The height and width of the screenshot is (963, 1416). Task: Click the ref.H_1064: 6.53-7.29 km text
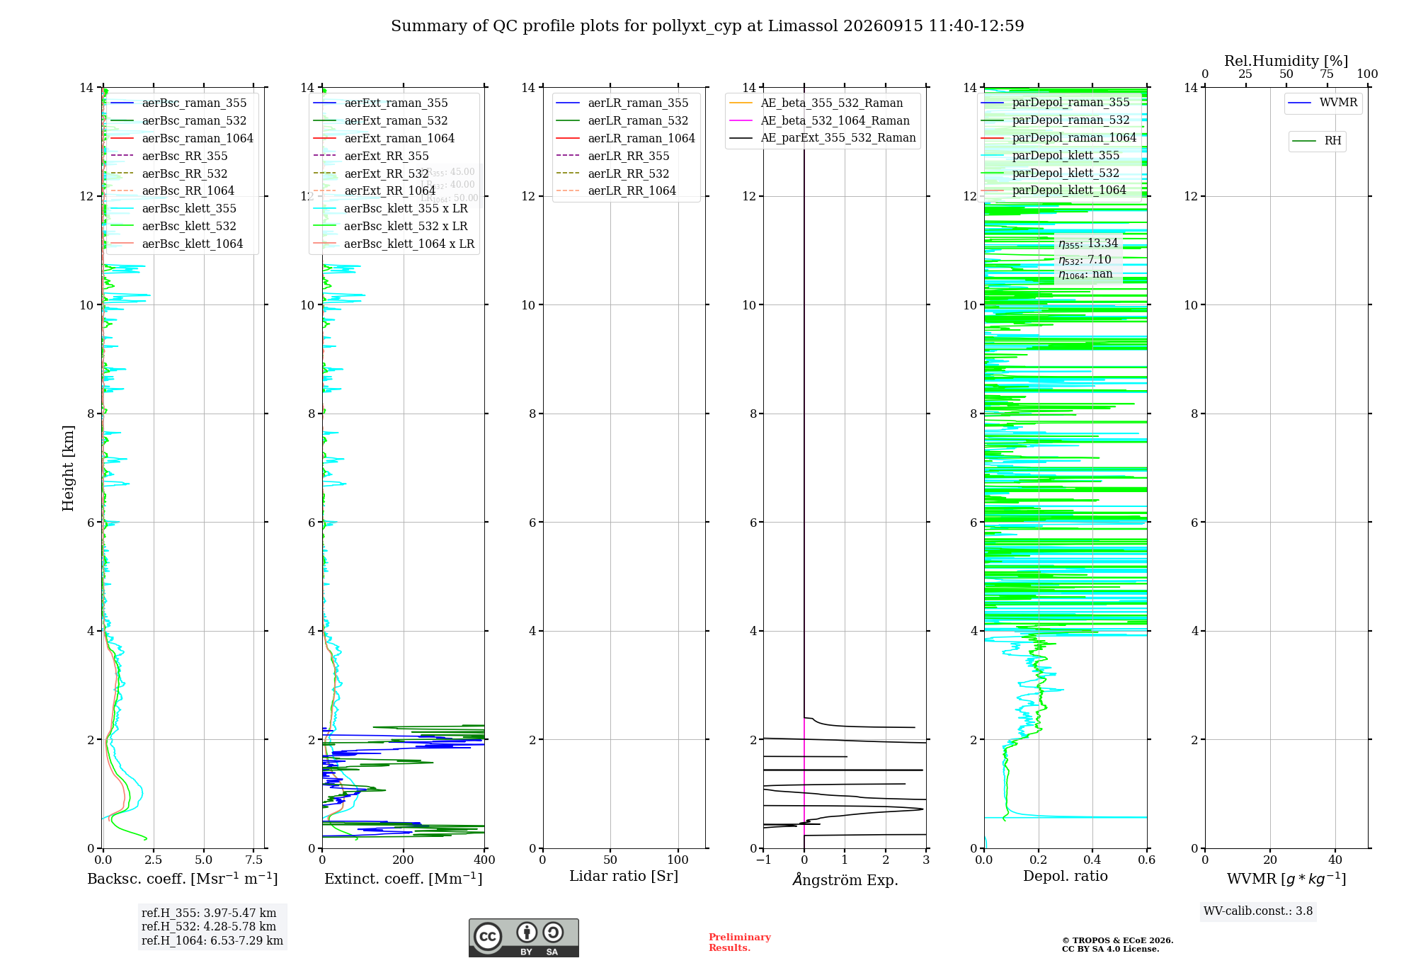pos(212,941)
